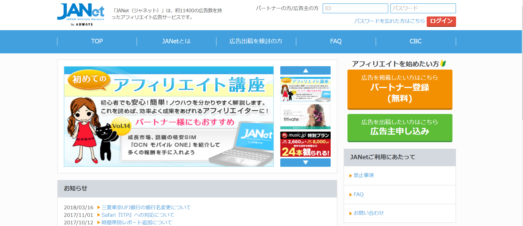Viewport: 523px width, 226px height.
Task: Click the JANetご利用にあたって header
Action: click(x=400, y=157)
